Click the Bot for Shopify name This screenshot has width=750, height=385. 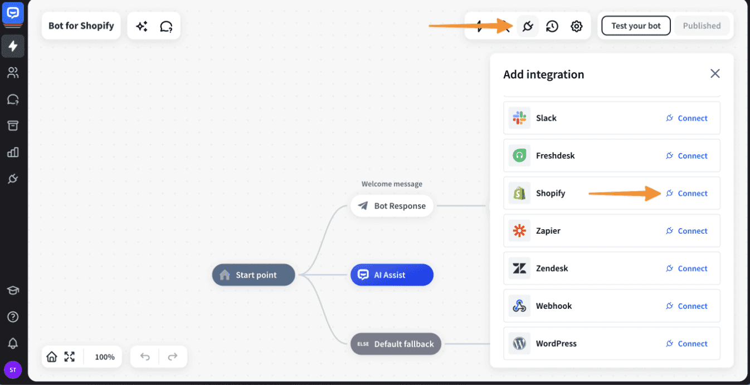(x=81, y=26)
